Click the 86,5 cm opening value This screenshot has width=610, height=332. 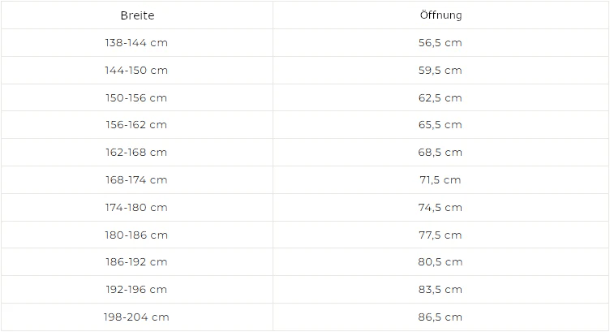(x=440, y=317)
